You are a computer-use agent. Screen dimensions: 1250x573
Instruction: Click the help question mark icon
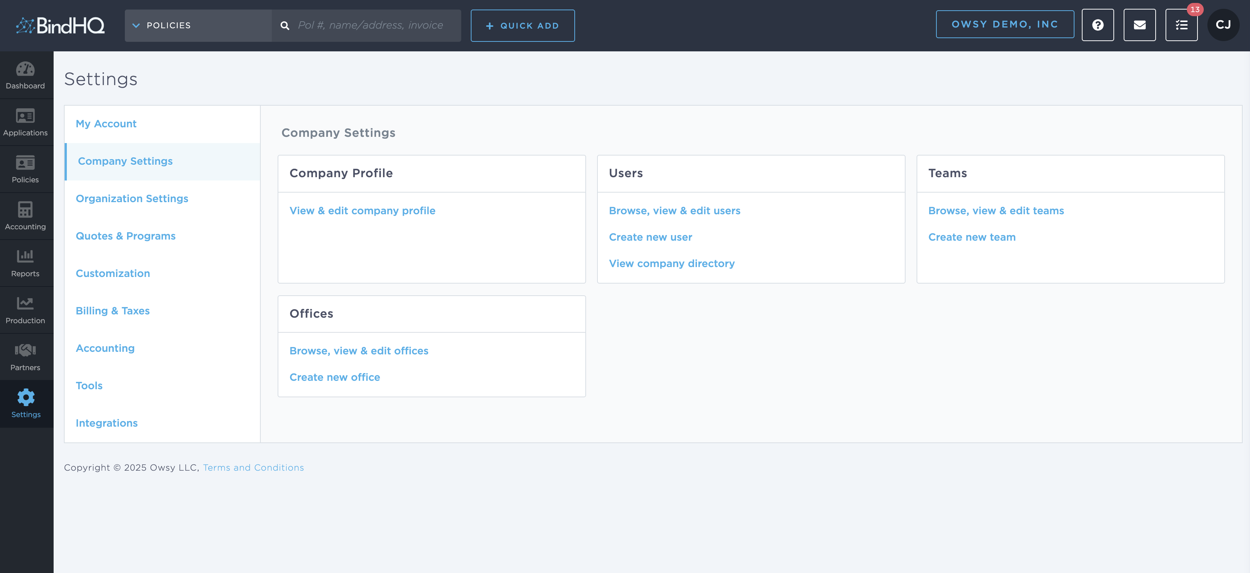(1097, 25)
